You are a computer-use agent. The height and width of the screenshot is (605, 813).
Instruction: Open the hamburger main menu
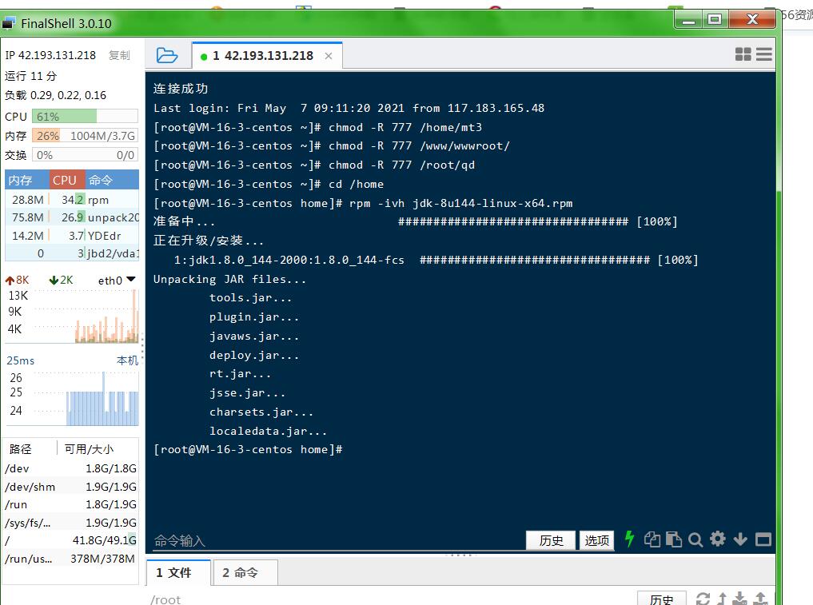pyautogui.click(x=764, y=54)
